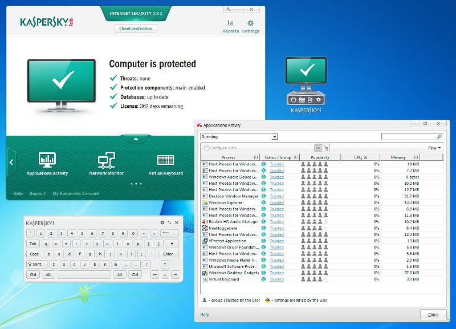The width and height of the screenshot is (456, 329).
Task: Toggle left Alt key on virtual keyboard
Action: 48,274
